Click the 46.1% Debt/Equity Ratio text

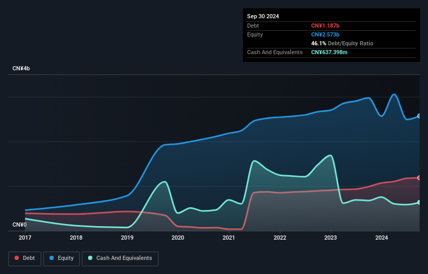(x=343, y=43)
